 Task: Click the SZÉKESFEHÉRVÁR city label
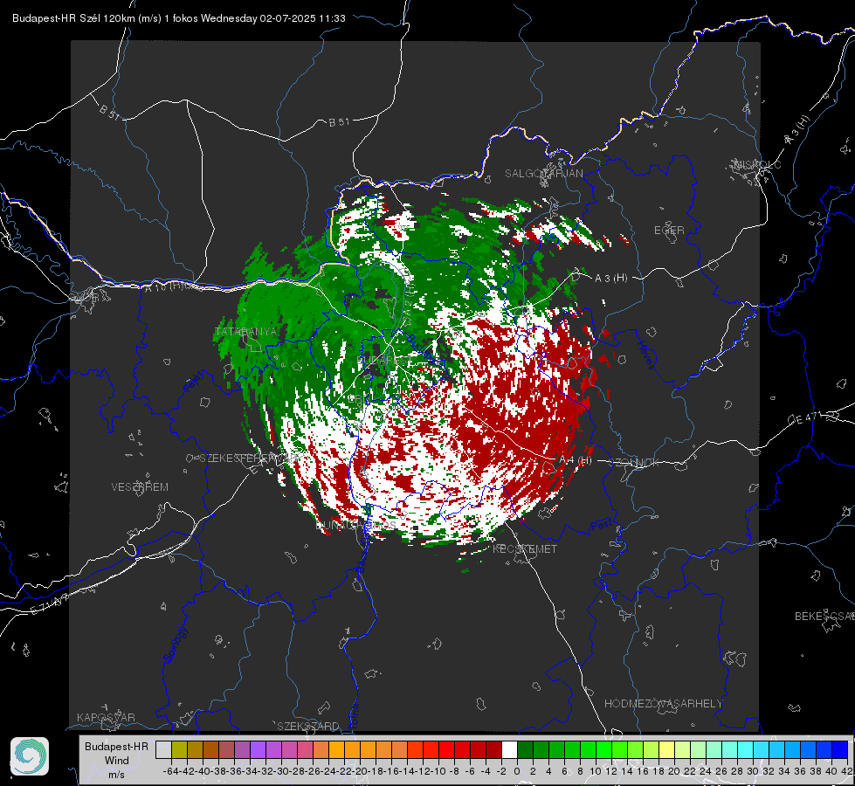click(x=250, y=458)
